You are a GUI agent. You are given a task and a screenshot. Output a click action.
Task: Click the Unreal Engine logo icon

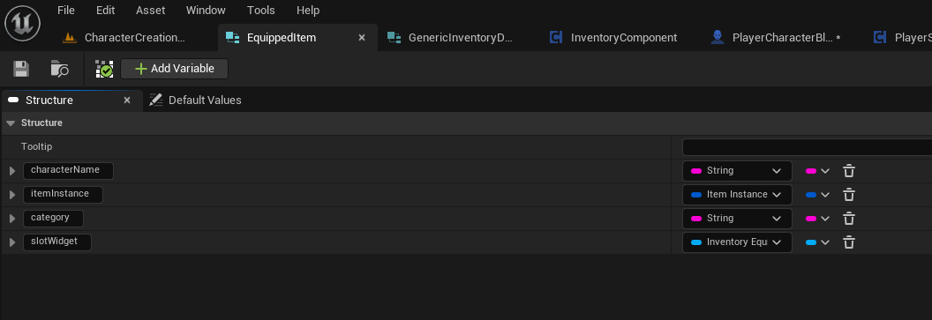[x=23, y=24]
